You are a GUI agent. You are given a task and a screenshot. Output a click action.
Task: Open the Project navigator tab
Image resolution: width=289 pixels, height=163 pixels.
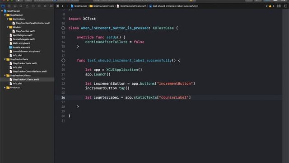[x=3, y=6]
